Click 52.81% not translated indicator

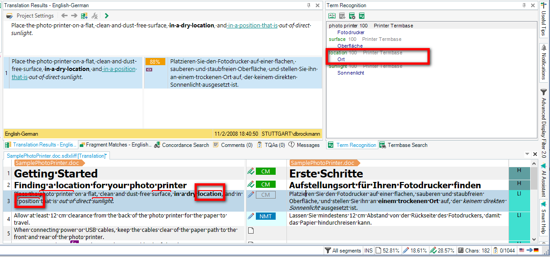[x=387, y=250]
